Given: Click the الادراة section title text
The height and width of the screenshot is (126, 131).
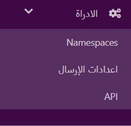Looking at the screenshot, I should (x=87, y=14).
